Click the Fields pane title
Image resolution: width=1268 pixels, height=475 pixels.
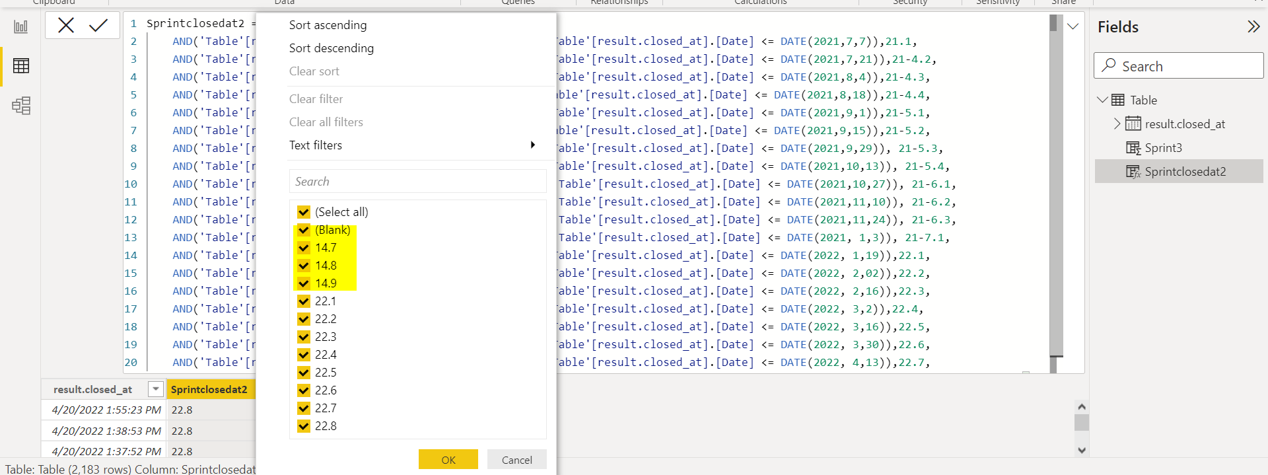pyautogui.click(x=1118, y=27)
